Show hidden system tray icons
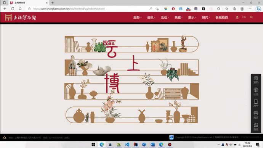This screenshot has width=263, height=148. coord(218,145)
